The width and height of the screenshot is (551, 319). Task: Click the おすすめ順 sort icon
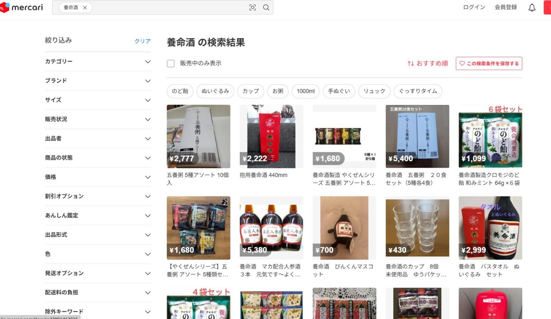(x=411, y=63)
